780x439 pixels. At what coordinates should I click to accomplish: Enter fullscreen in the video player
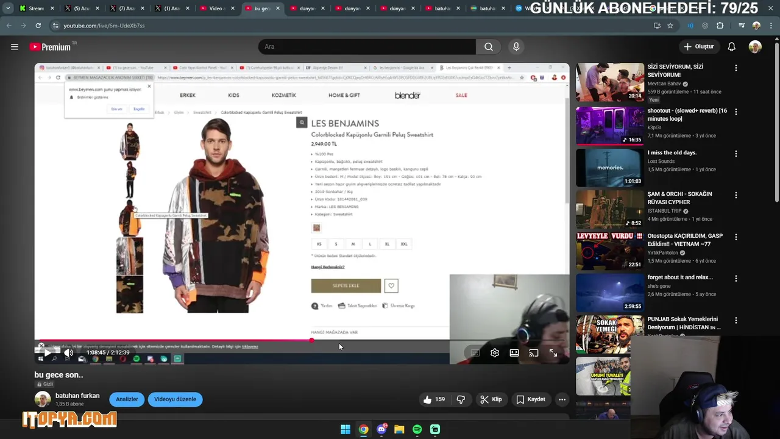point(553,352)
